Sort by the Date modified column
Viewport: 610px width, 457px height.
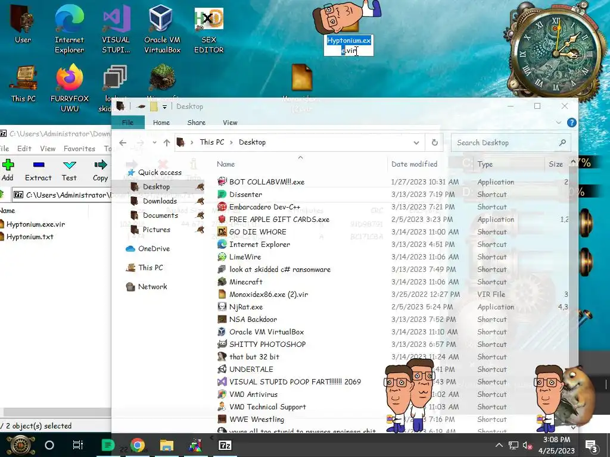tap(415, 164)
